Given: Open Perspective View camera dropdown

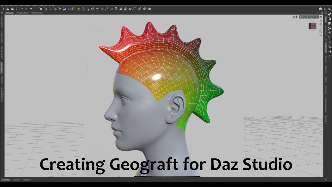Looking at the screenshot, I should coord(309,17).
